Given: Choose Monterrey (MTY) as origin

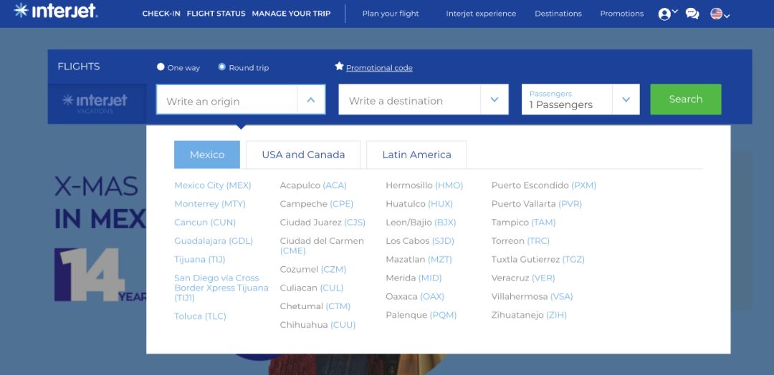Looking at the screenshot, I should click(210, 204).
